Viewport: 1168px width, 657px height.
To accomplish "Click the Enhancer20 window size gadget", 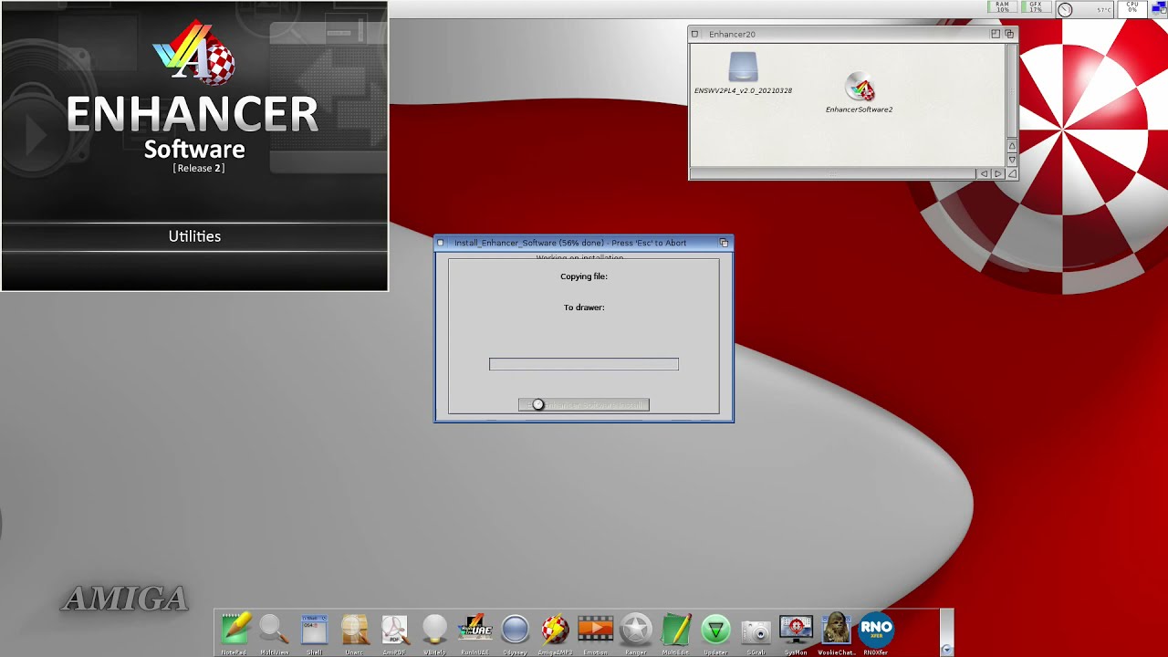I will 1012,173.
